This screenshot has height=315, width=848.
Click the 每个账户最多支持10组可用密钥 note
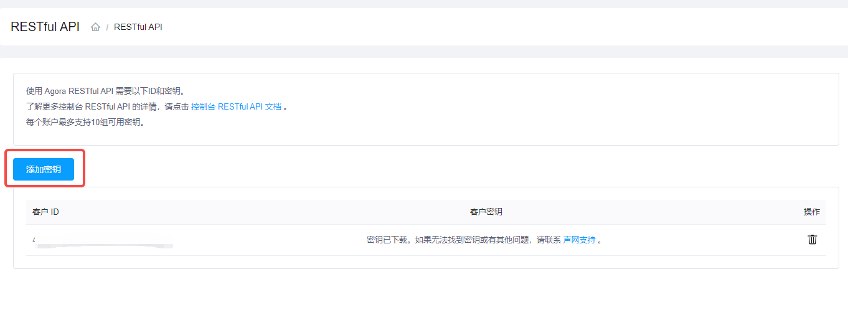click(x=85, y=122)
